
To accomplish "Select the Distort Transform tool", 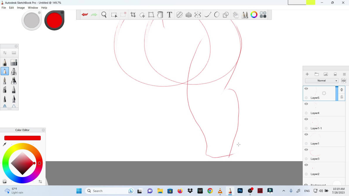I will pos(151,15).
